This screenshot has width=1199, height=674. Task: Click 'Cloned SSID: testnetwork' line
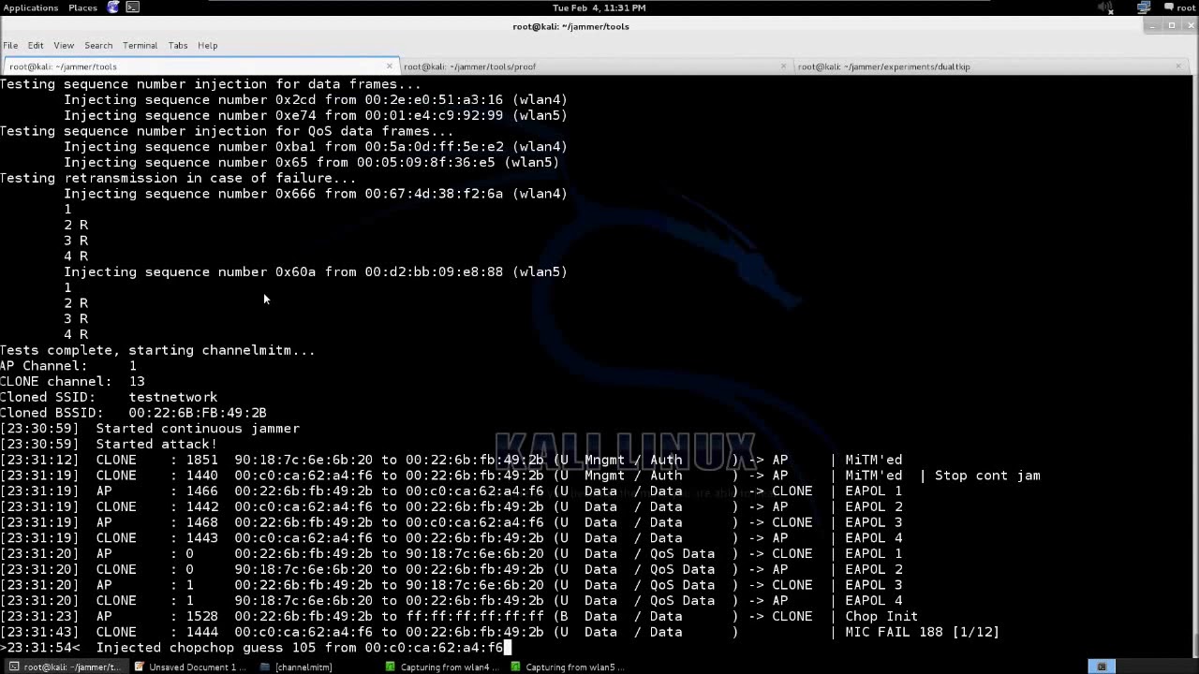109,397
